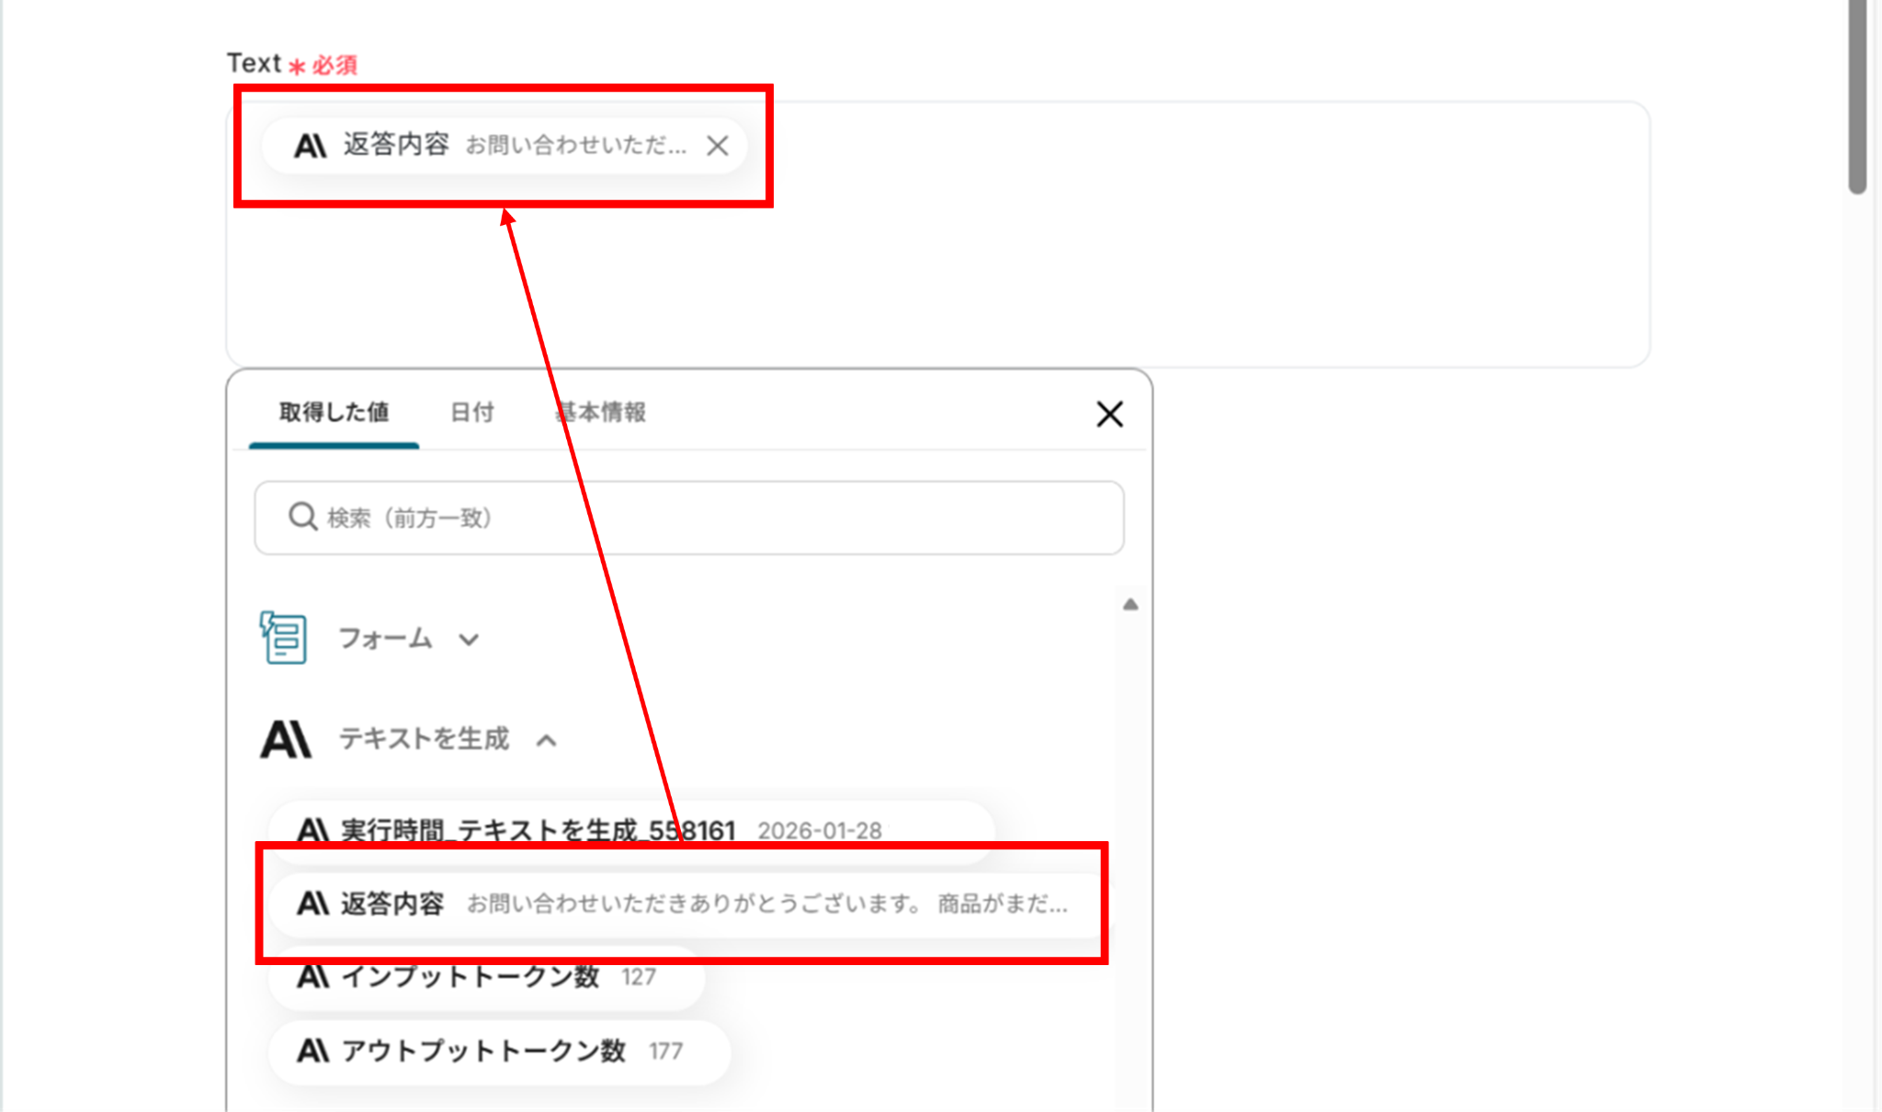Select the 取得した値 tab
The image size is (1882, 1112).
point(334,412)
